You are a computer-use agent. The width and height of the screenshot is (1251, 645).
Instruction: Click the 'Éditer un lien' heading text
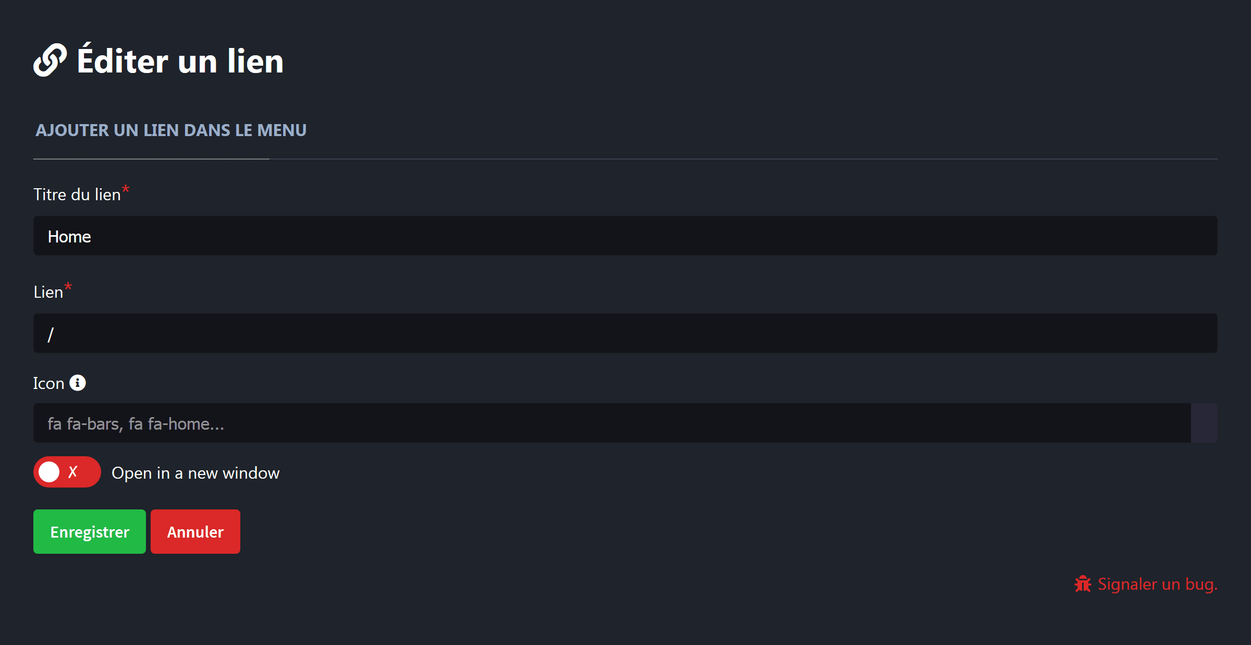click(180, 61)
